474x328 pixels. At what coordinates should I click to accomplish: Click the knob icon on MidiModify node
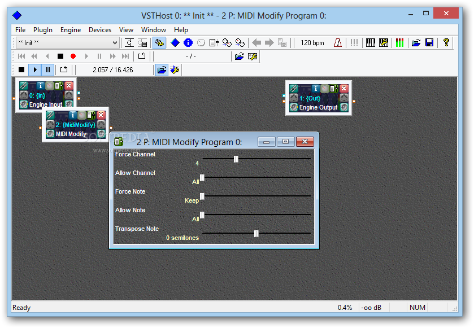click(81, 115)
